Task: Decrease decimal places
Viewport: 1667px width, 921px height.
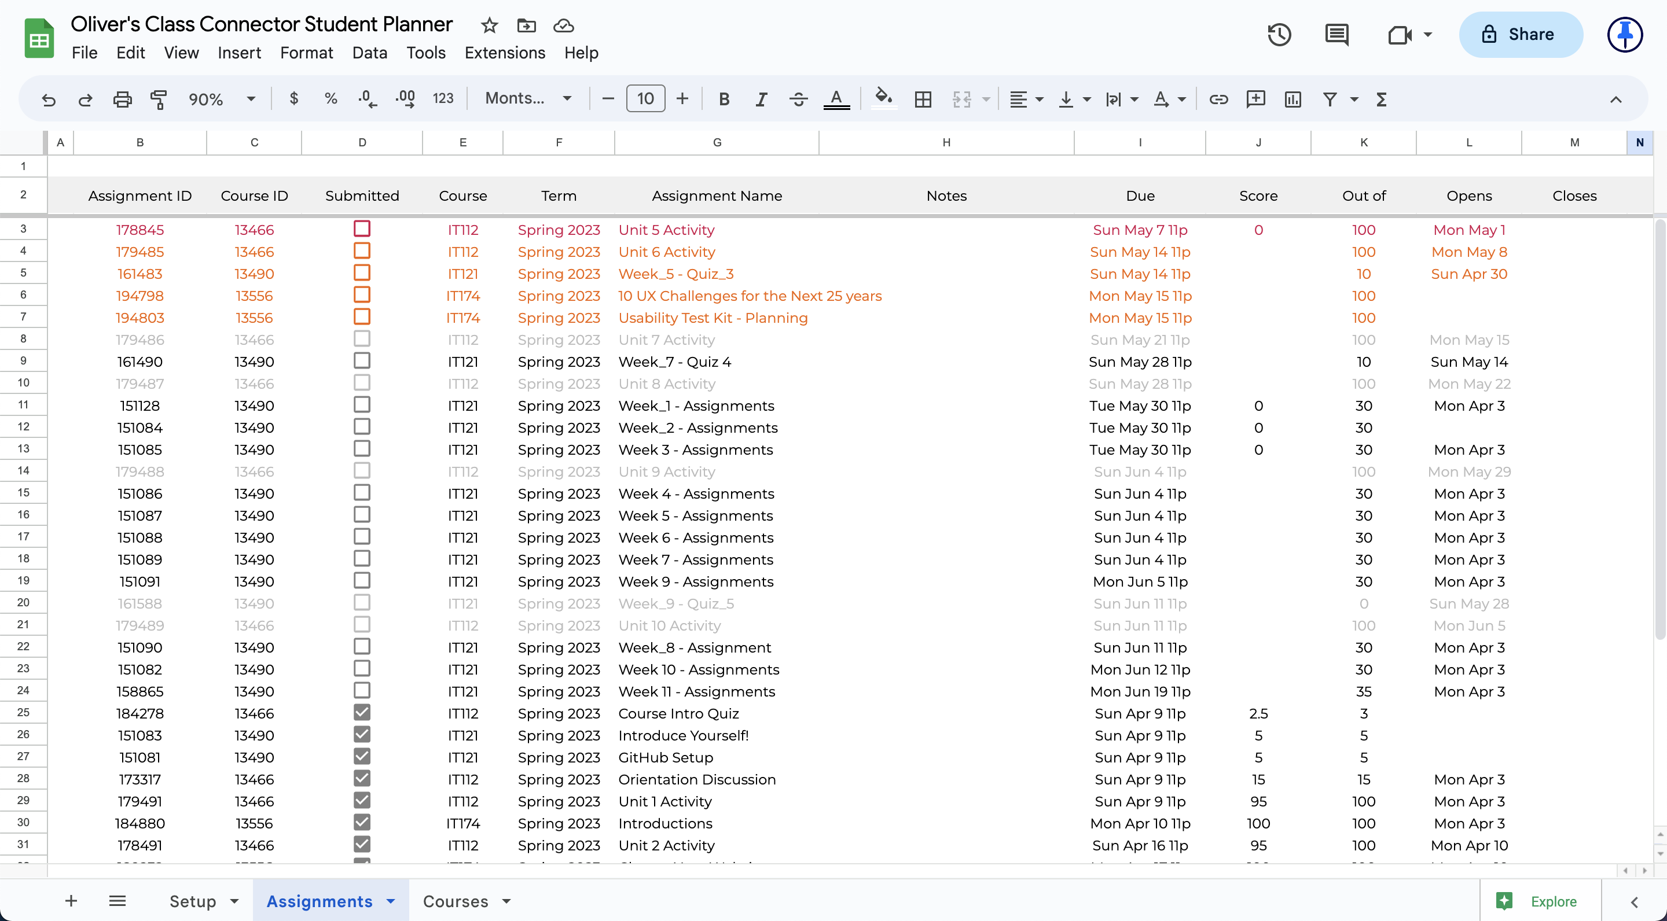Action: (x=368, y=98)
